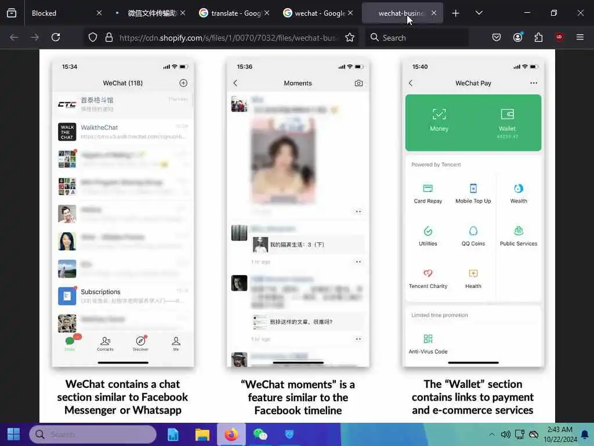Open WeChat app from taskbar
This screenshot has height=446, width=594.
tap(260, 434)
